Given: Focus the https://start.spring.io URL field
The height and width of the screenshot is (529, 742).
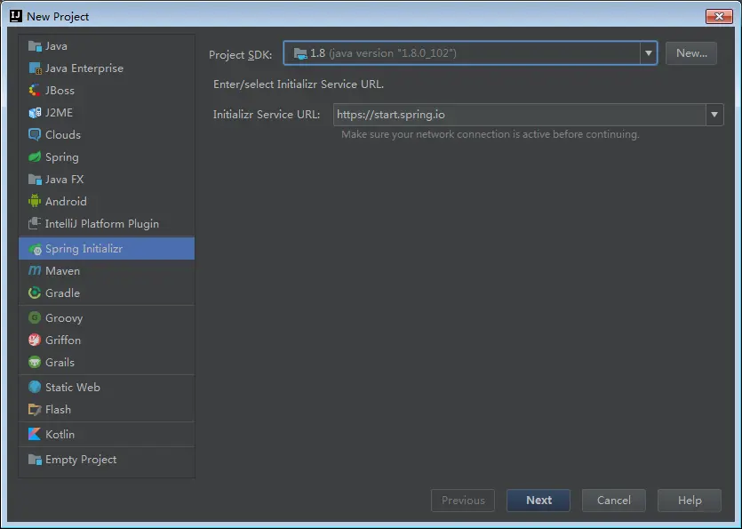Looking at the screenshot, I should coord(519,115).
